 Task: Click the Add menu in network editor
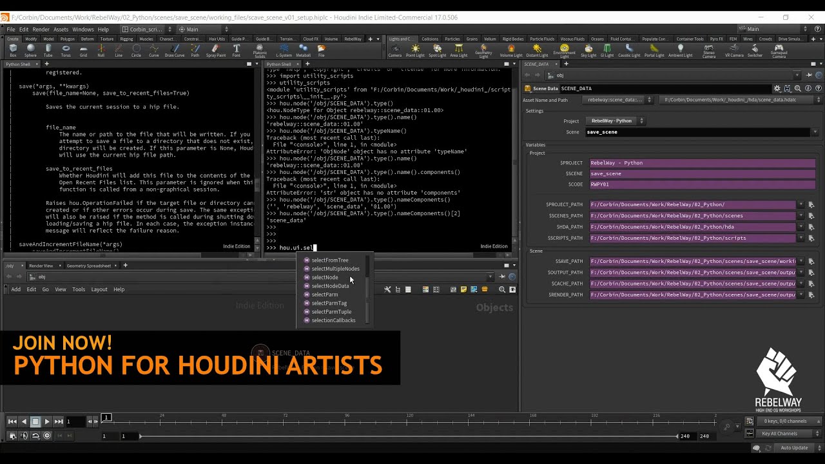tap(15, 289)
